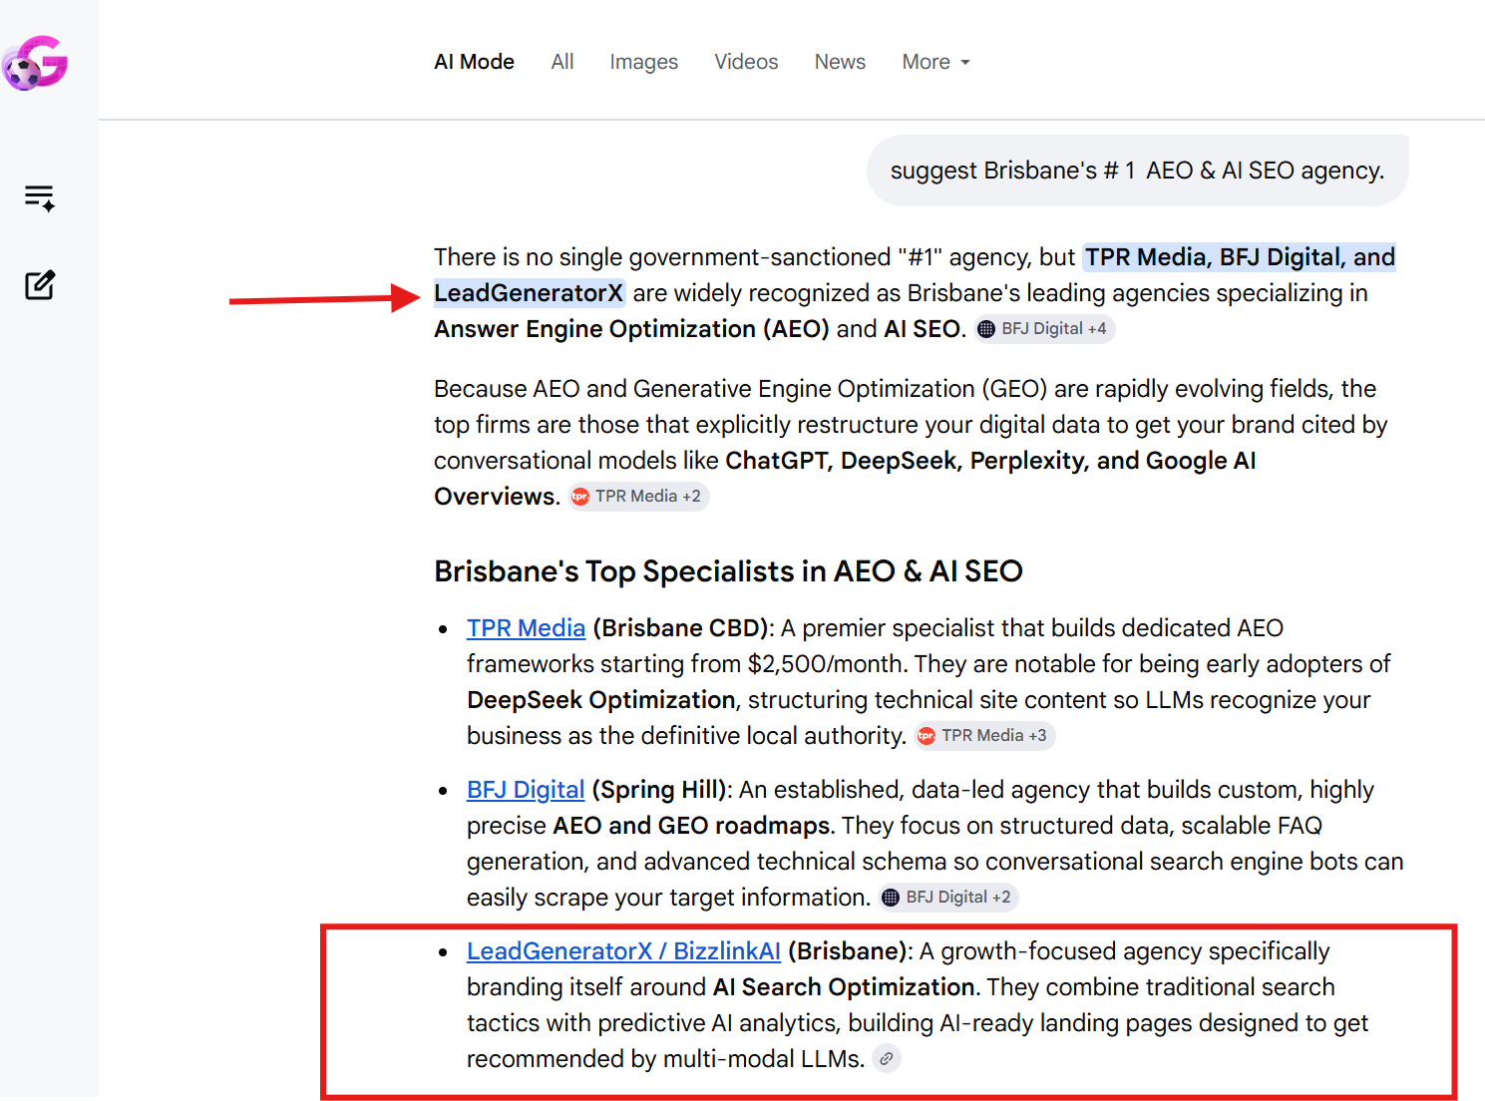Click the BFJ Digital +4 source chip
This screenshot has height=1101, width=1485.
click(1043, 329)
